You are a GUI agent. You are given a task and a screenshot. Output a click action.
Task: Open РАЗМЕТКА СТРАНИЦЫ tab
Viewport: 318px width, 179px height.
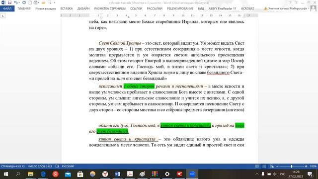110,8
